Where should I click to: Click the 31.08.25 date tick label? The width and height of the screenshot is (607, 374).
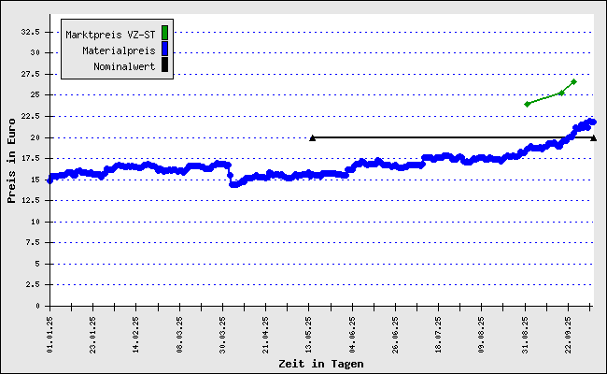click(526, 331)
